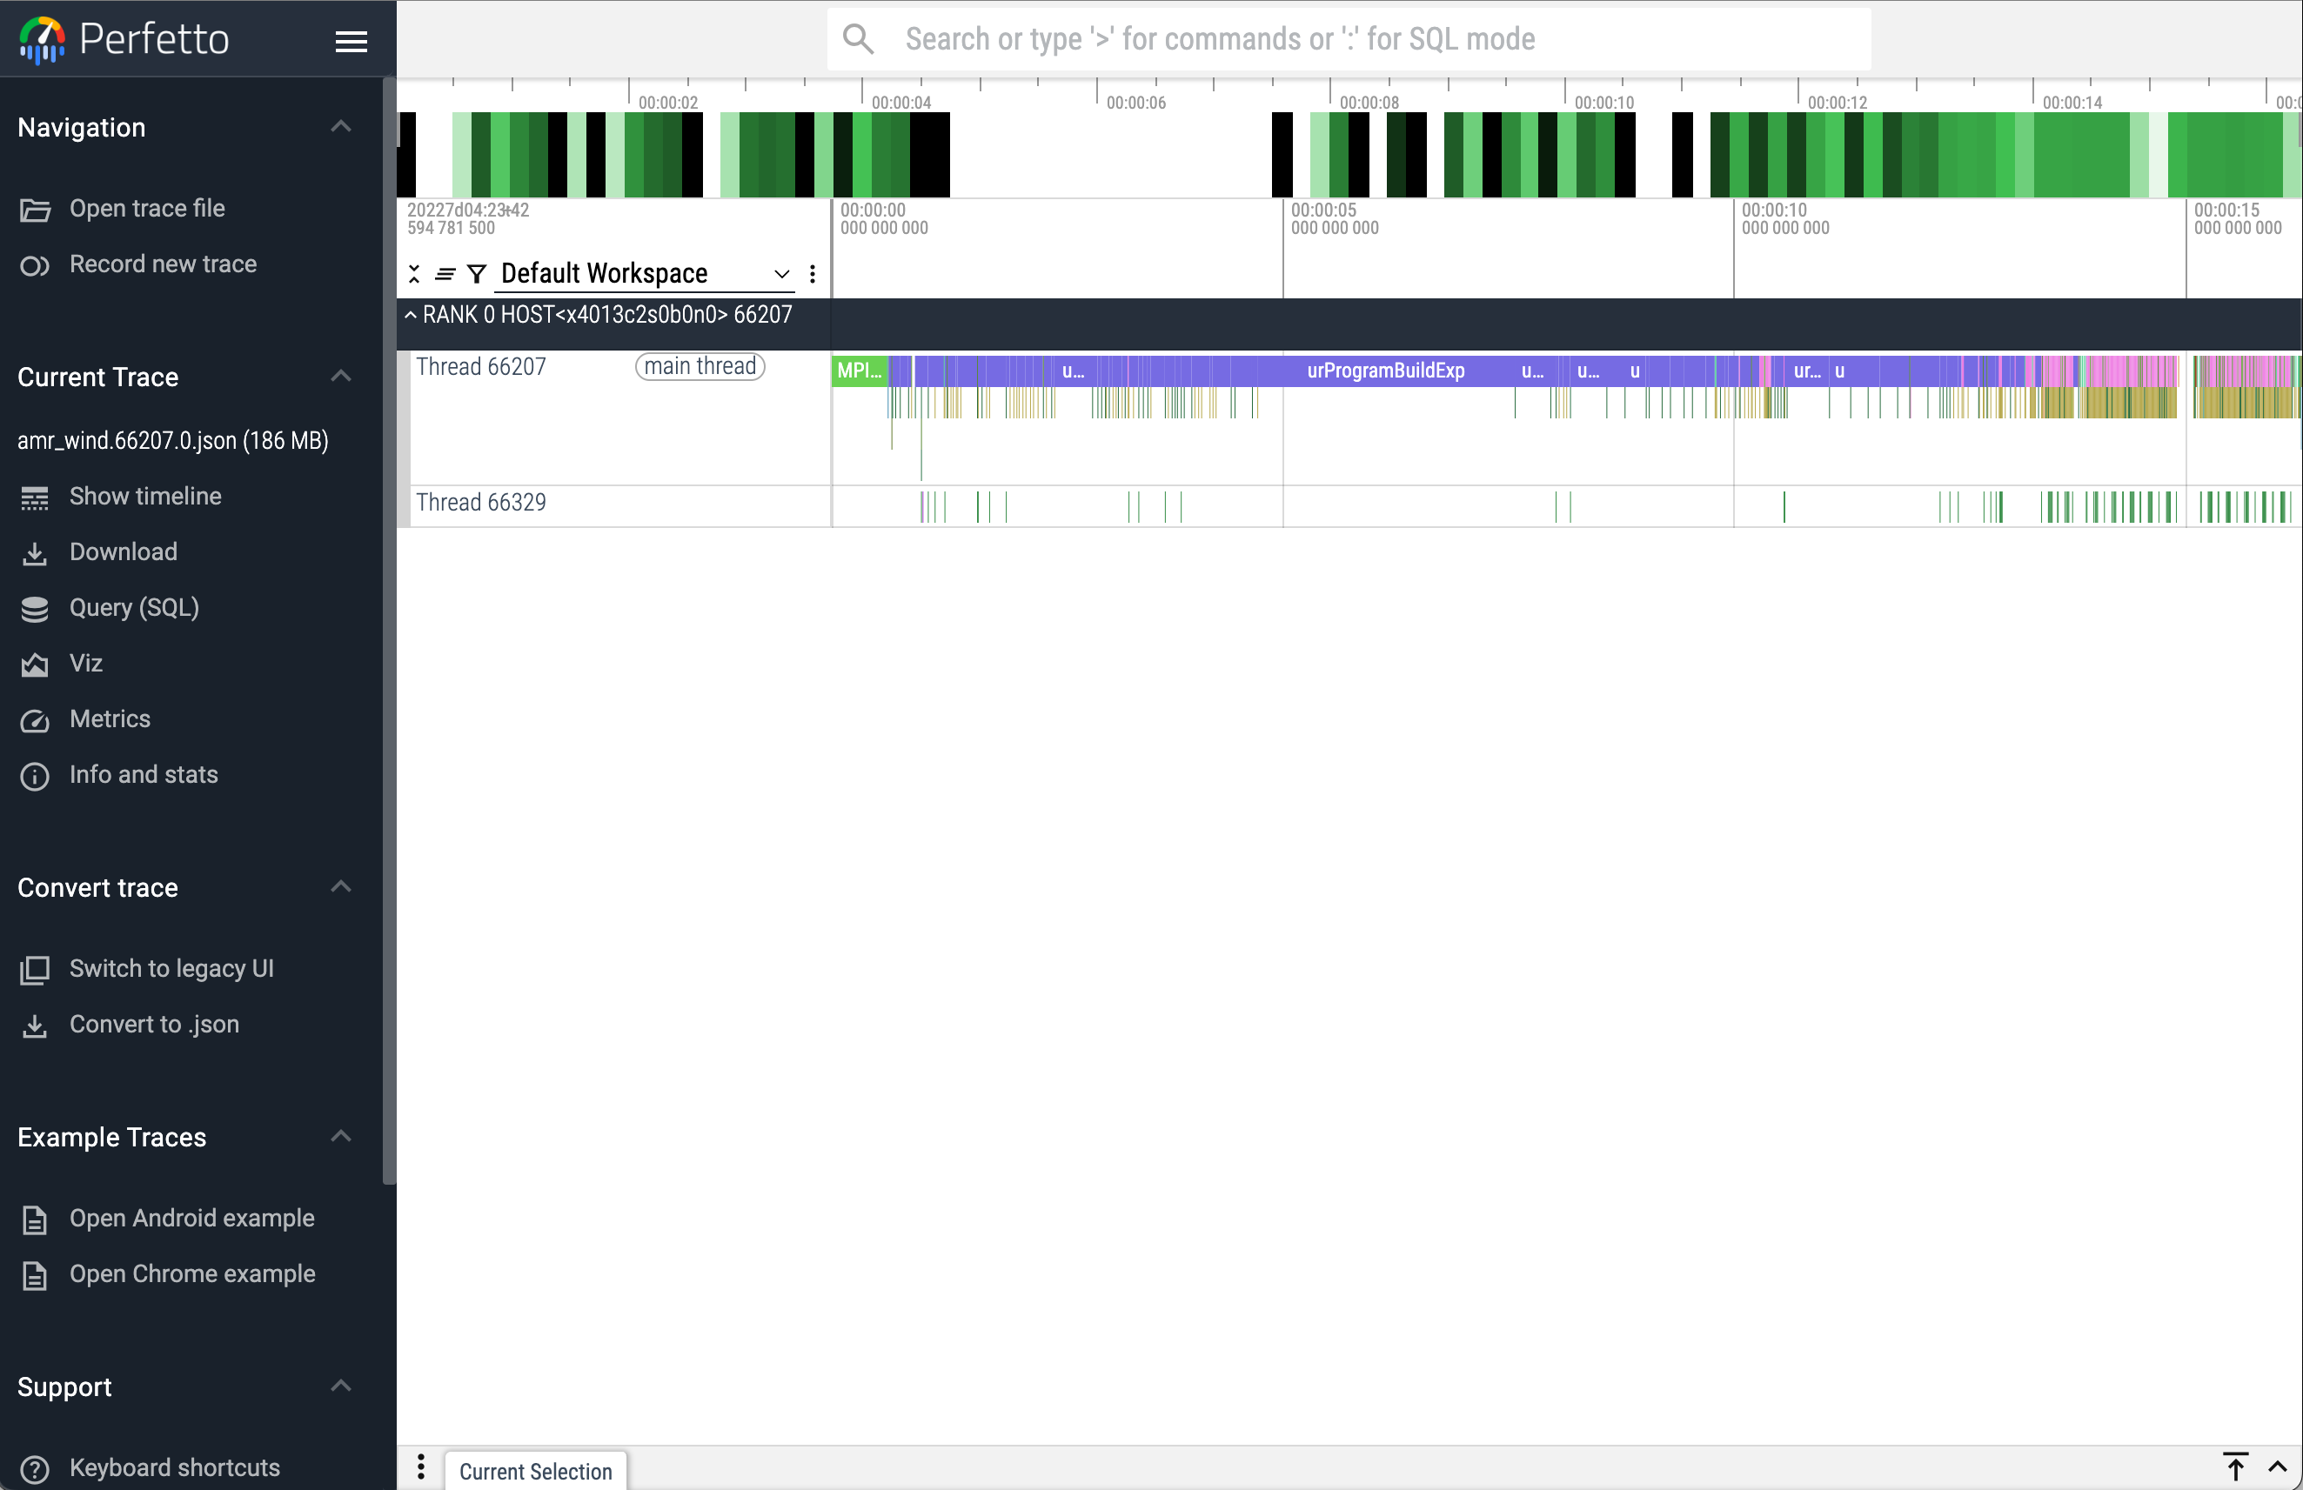This screenshot has height=1490, width=2303.
Task: Click Switch to legacy UI link
Action: click(x=171, y=970)
